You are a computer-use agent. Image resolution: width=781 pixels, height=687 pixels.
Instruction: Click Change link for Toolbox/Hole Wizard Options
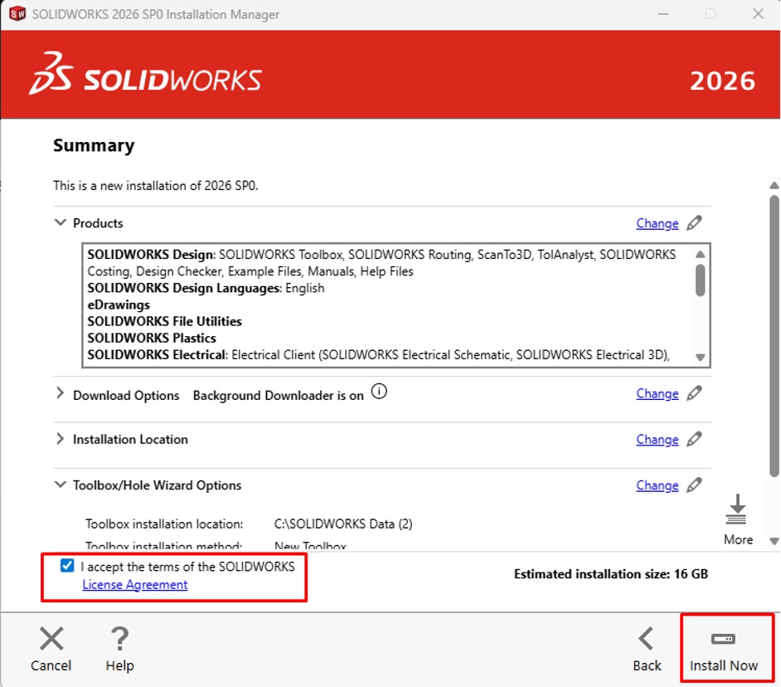click(x=657, y=485)
